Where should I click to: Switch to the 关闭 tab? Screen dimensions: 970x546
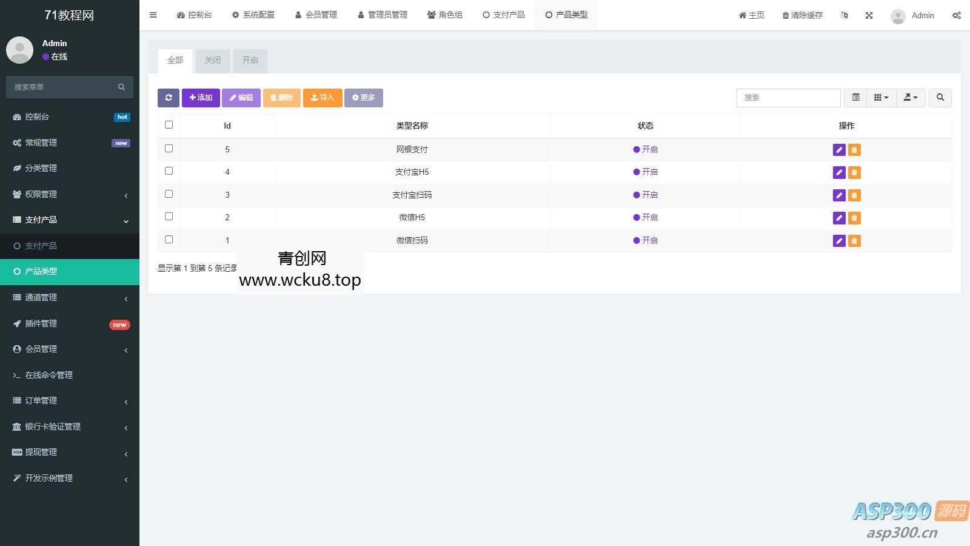pos(212,60)
